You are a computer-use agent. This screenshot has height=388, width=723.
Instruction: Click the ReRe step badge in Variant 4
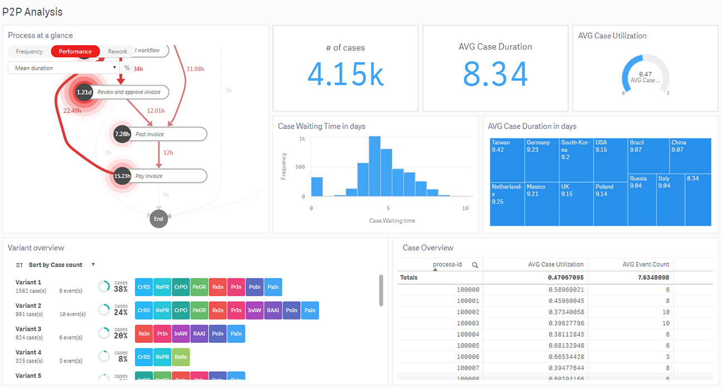point(180,357)
